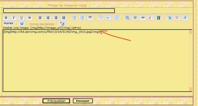
Task: Justify the text alignment
Action: (63, 17)
